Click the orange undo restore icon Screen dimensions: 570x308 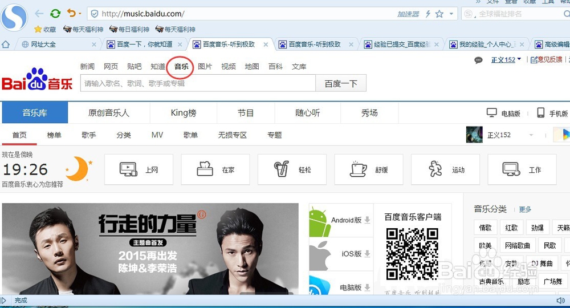click(x=72, y=14)
